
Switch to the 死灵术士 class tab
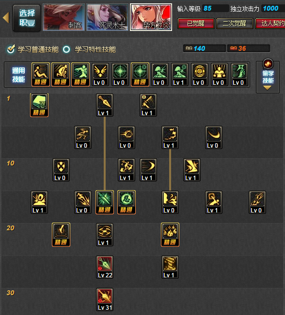click(107, 17)
